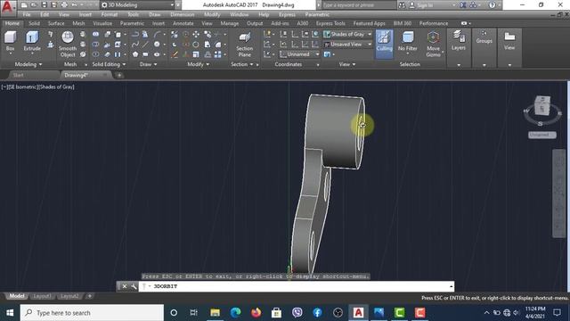The height and width of the screenshot is (321, 570).
Task: Open the Dimension menu
Action: [x=182, y=14]
